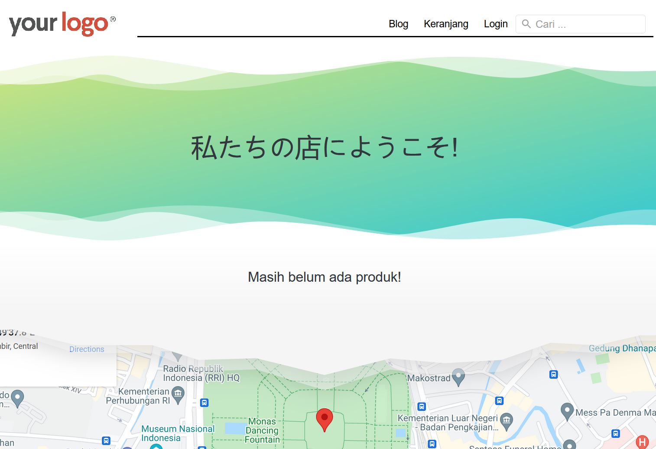The image size is (656, 449).
Task: Click the Mess Pa Denma map pin
Action: click(x=567, y=411)
